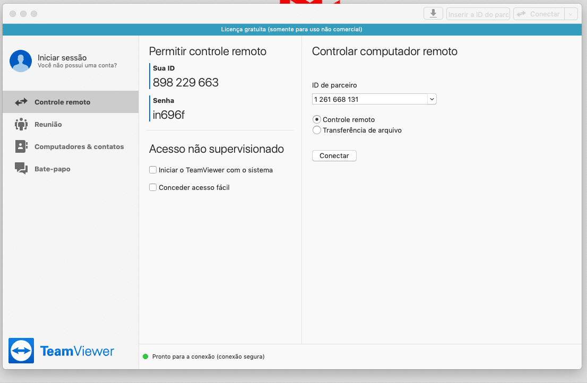This screenshot has height=383, width=587.
Task: Select Transferência de arquivo radio option
Action: click(317, 130)
